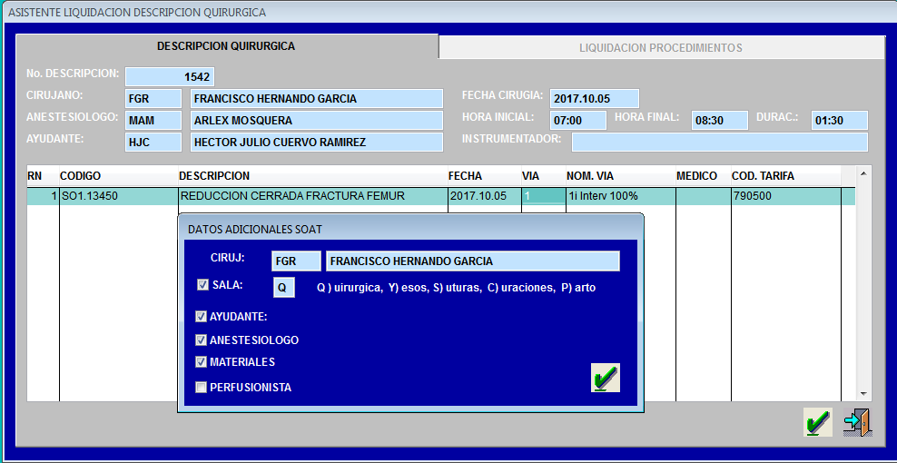Confirm SOAT data with green checkmark icon

pos(606,378)
